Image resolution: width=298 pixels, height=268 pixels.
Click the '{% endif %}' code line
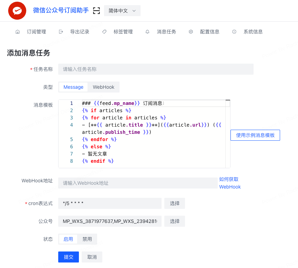coord(98,161)
